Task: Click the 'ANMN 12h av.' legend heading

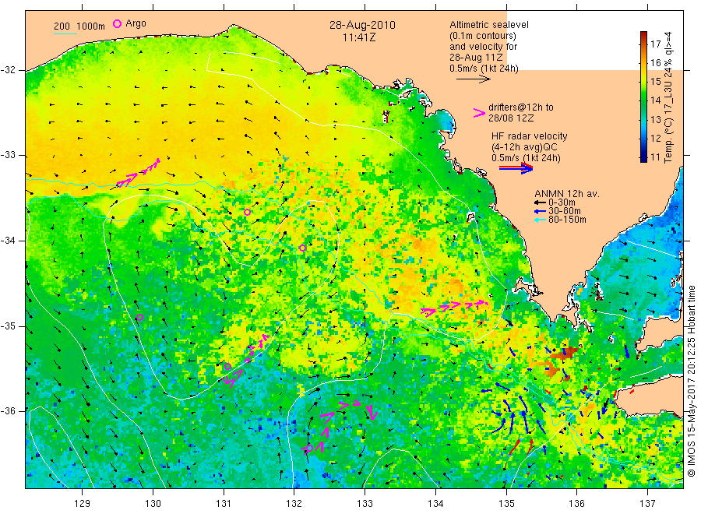Action: [x=567, y=194]
